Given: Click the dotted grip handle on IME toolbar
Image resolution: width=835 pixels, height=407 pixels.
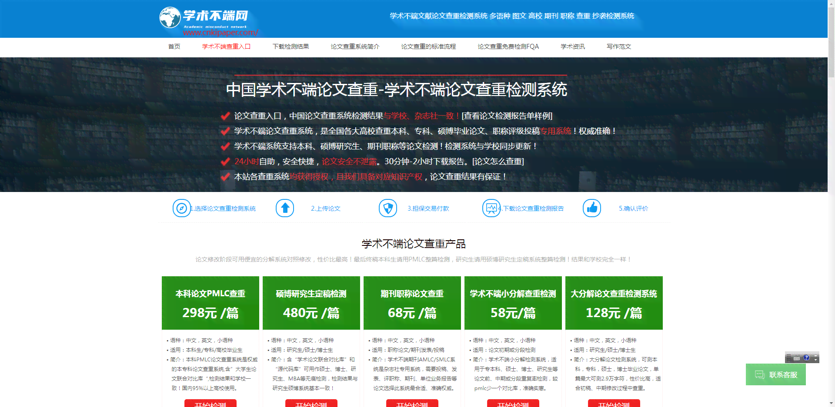Looking at the screenshot, I should 789,358.
